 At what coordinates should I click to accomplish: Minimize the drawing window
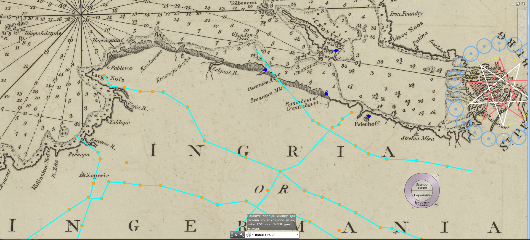[512, 4]
